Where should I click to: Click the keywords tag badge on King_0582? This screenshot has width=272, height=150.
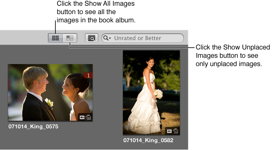point(175,131)
